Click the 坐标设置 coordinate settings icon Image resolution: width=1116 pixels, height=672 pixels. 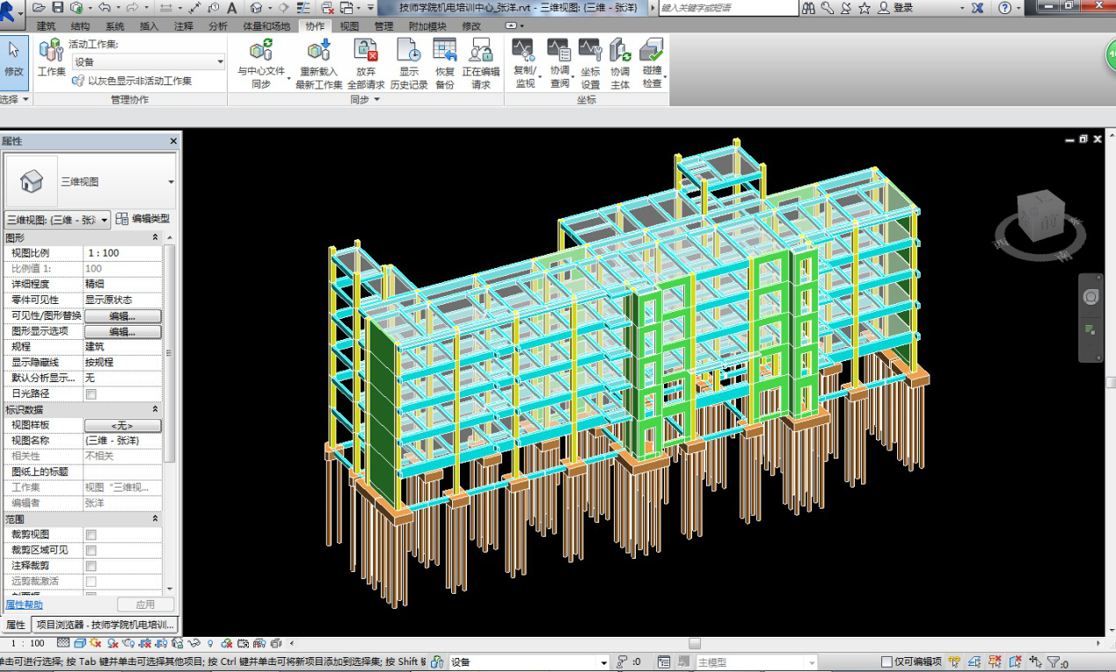(x=590, y=51)
